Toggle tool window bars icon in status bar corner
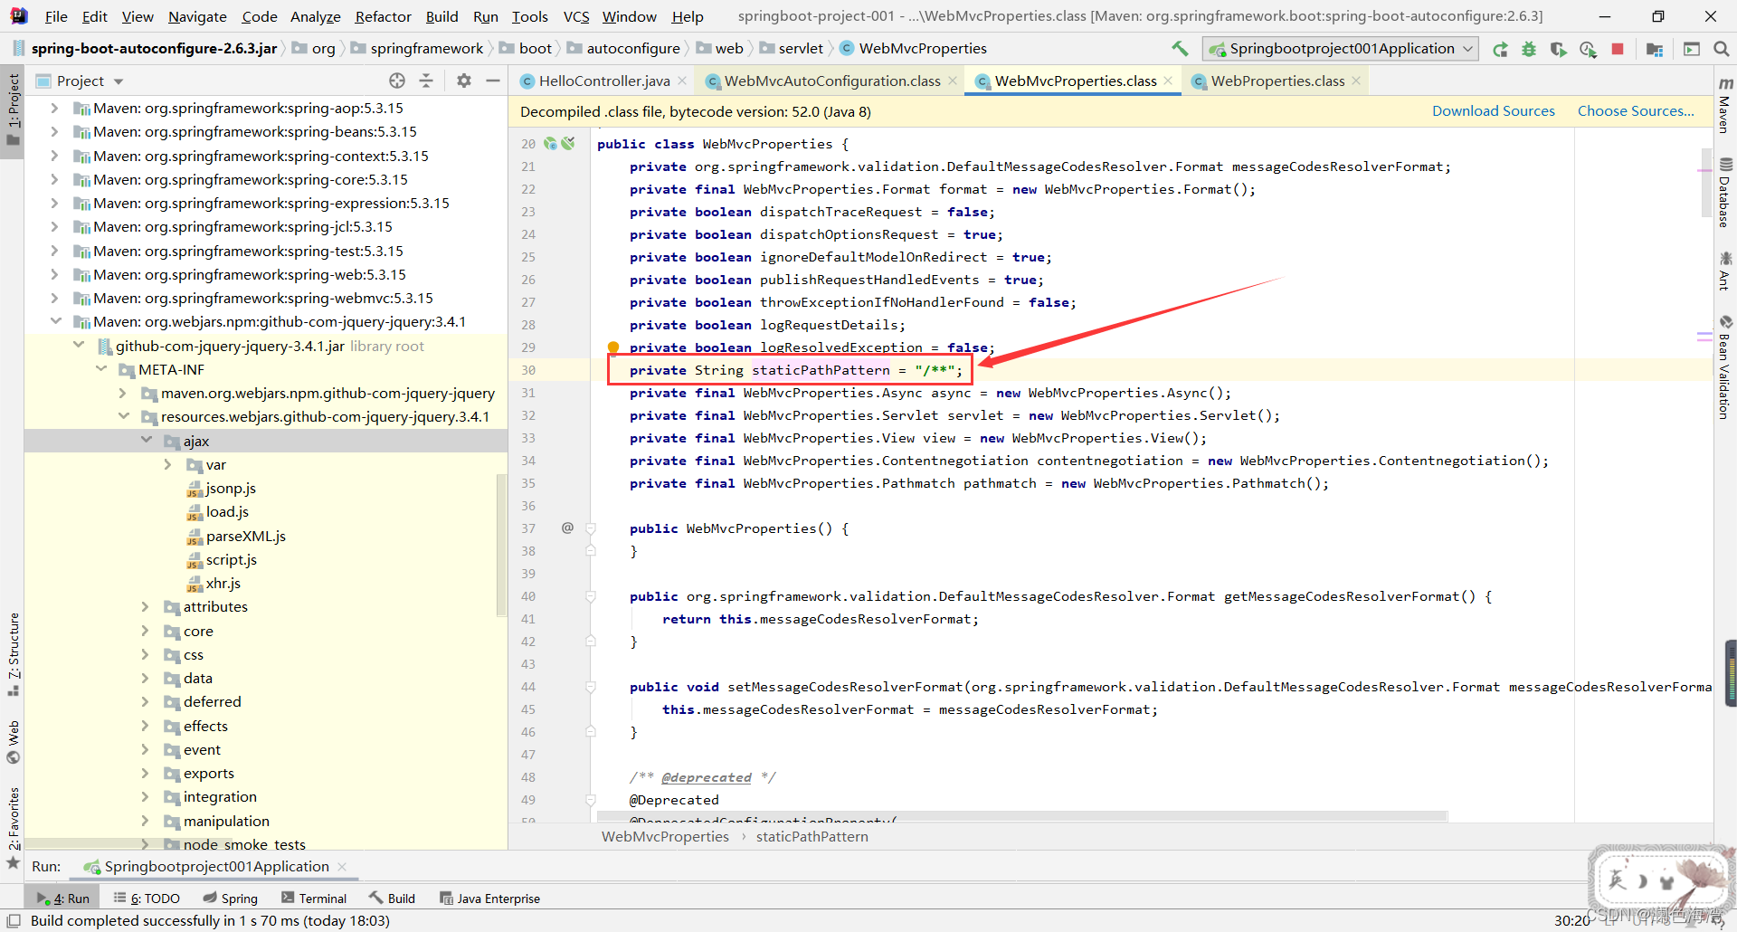 [13, 921]
